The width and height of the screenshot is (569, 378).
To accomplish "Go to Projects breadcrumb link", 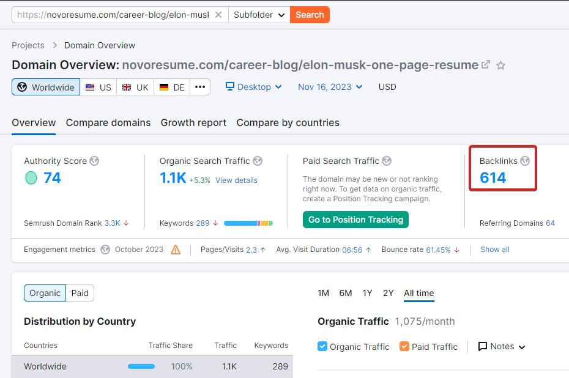I will pos(28,45).
